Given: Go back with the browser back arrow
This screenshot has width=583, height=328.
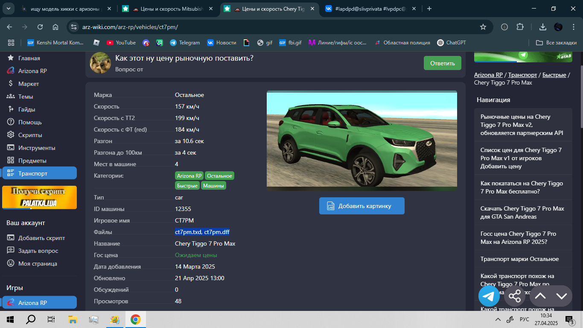Looking at the screenshot, I should point(9,27).
